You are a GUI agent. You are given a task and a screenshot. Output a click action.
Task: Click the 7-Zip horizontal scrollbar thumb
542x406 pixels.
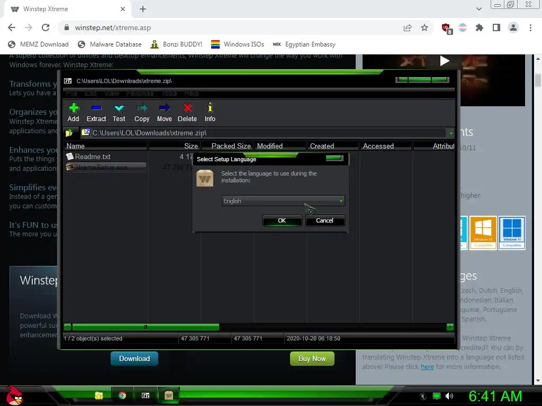point(146,327)
